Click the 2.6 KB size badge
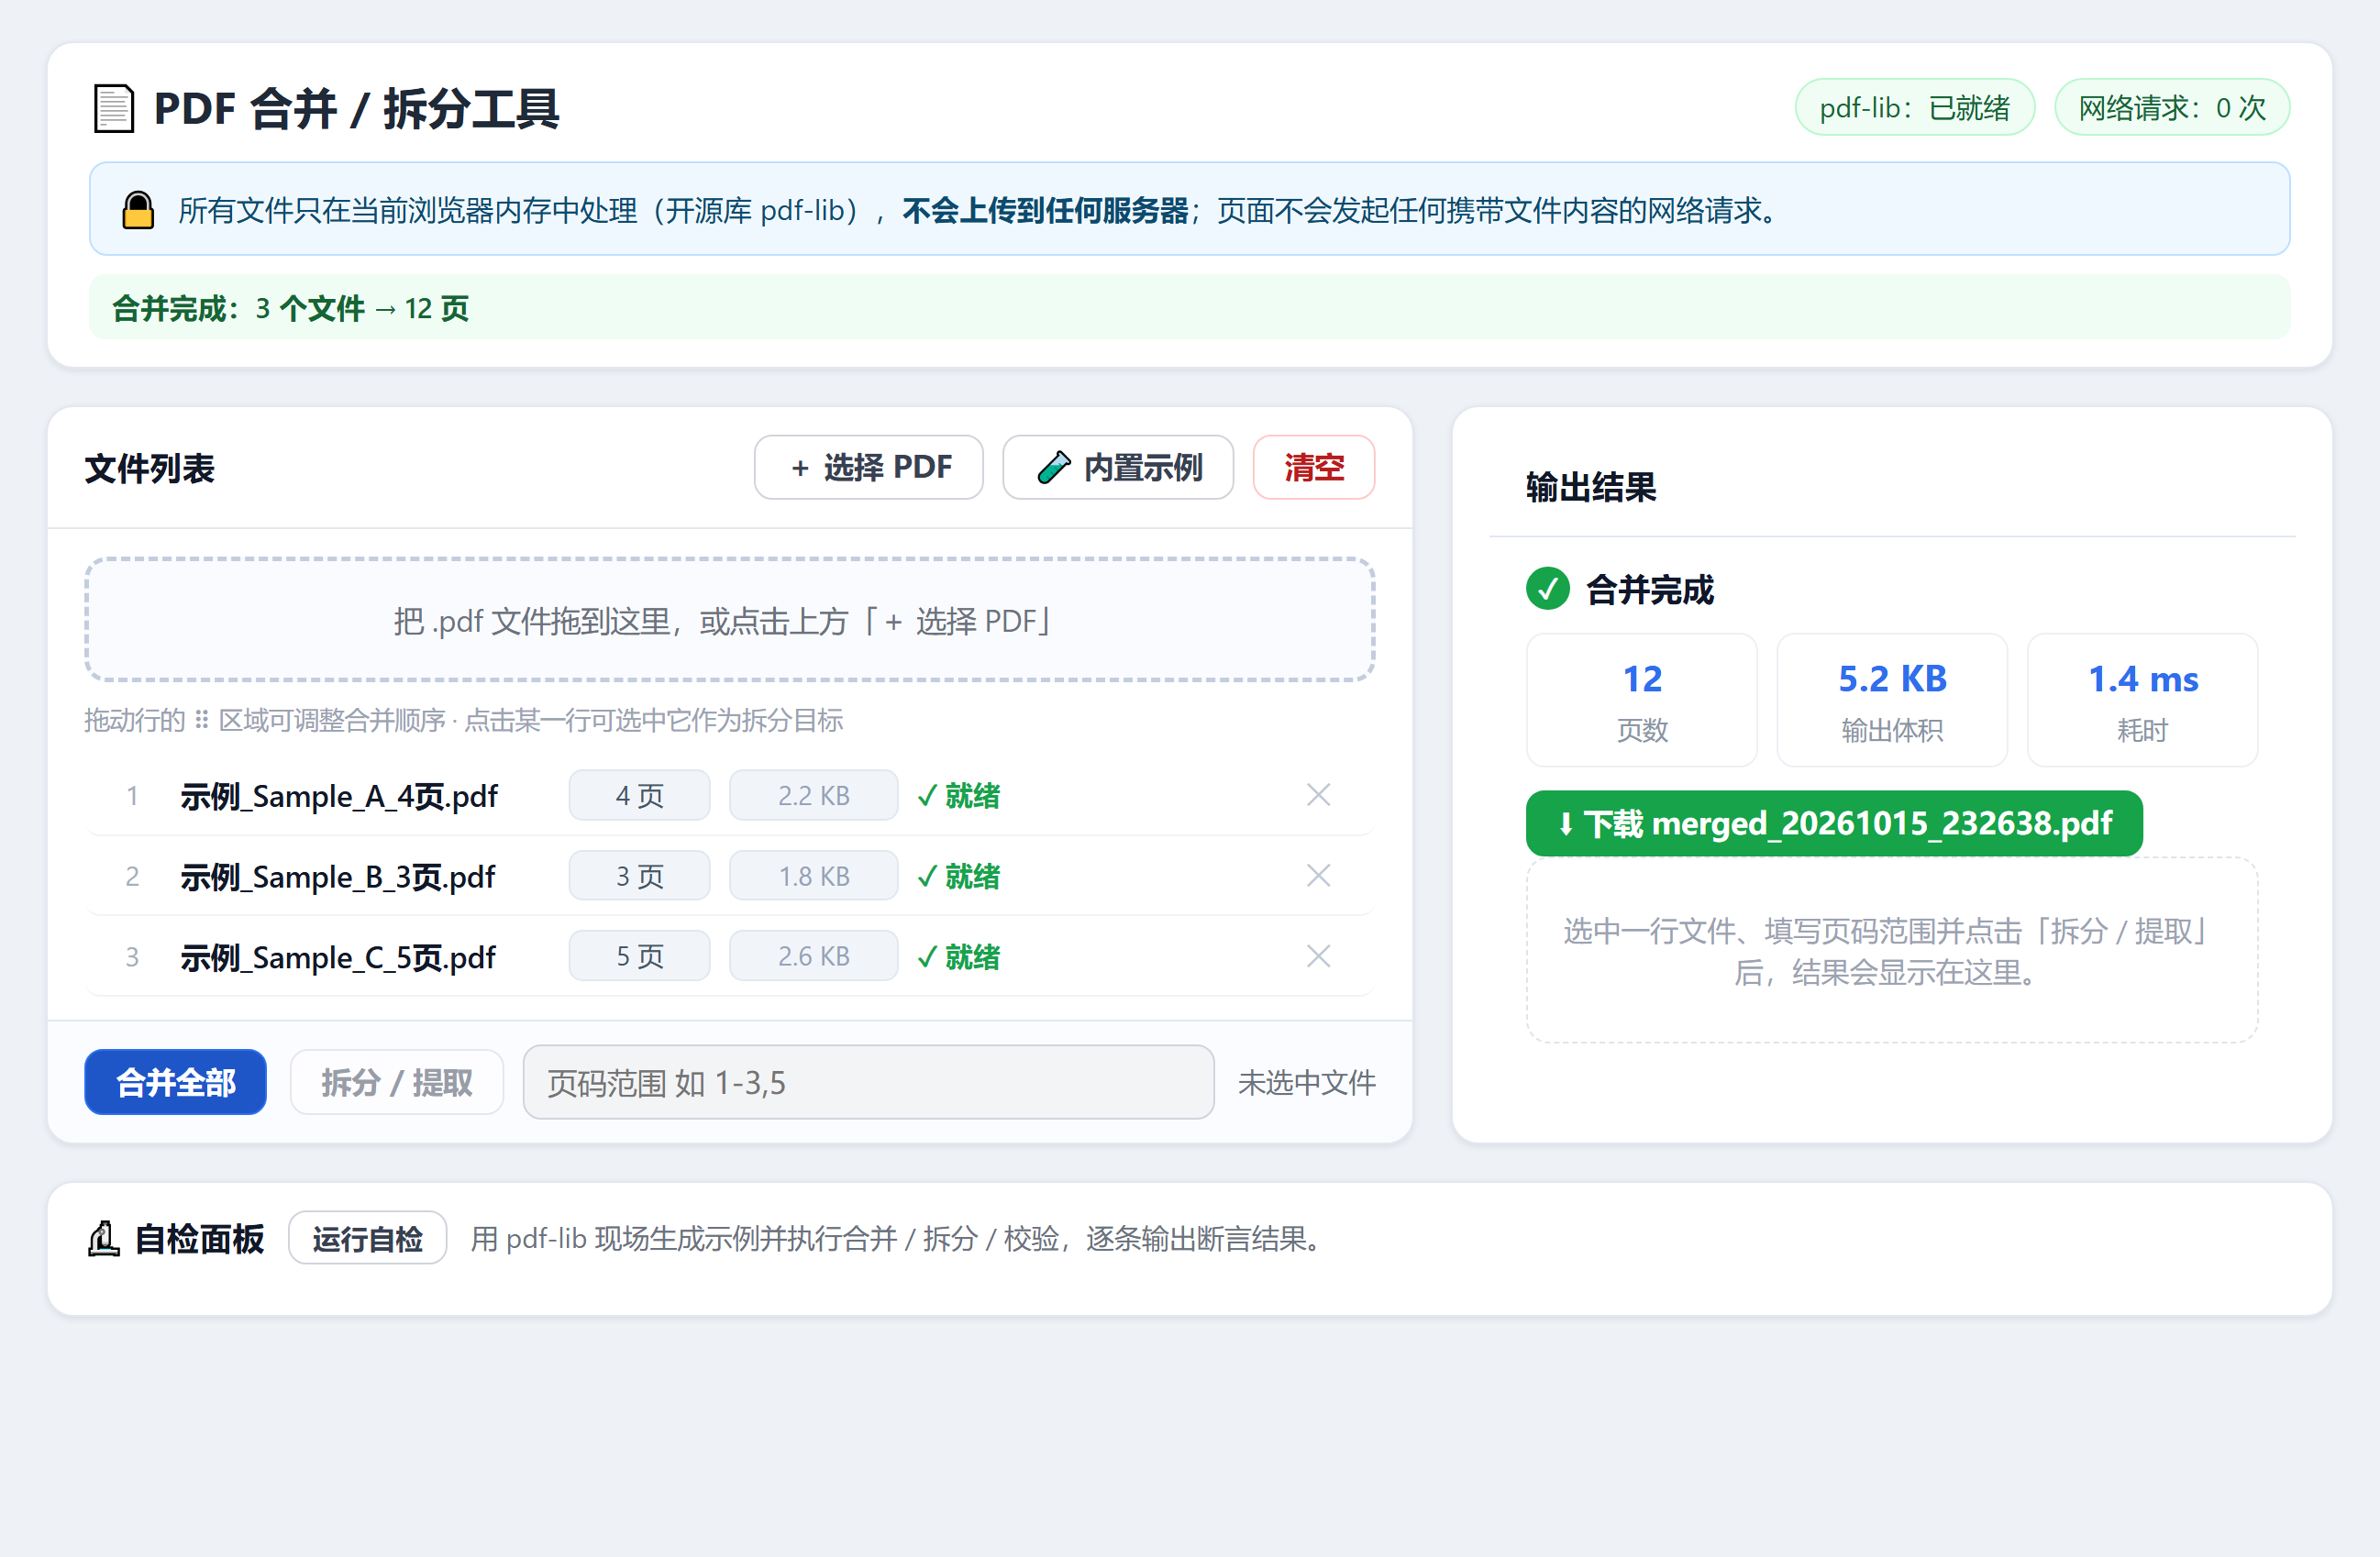Image resolution: width=2380 pixels, height=1557 pixels. click(813, 956)
